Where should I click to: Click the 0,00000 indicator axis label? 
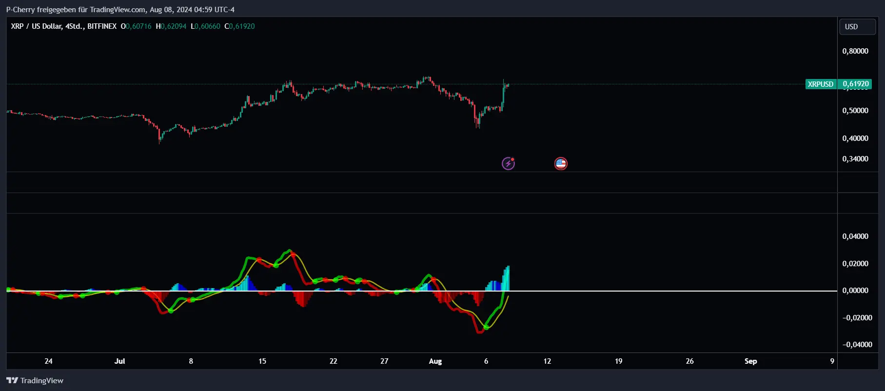tap(855, 291)
